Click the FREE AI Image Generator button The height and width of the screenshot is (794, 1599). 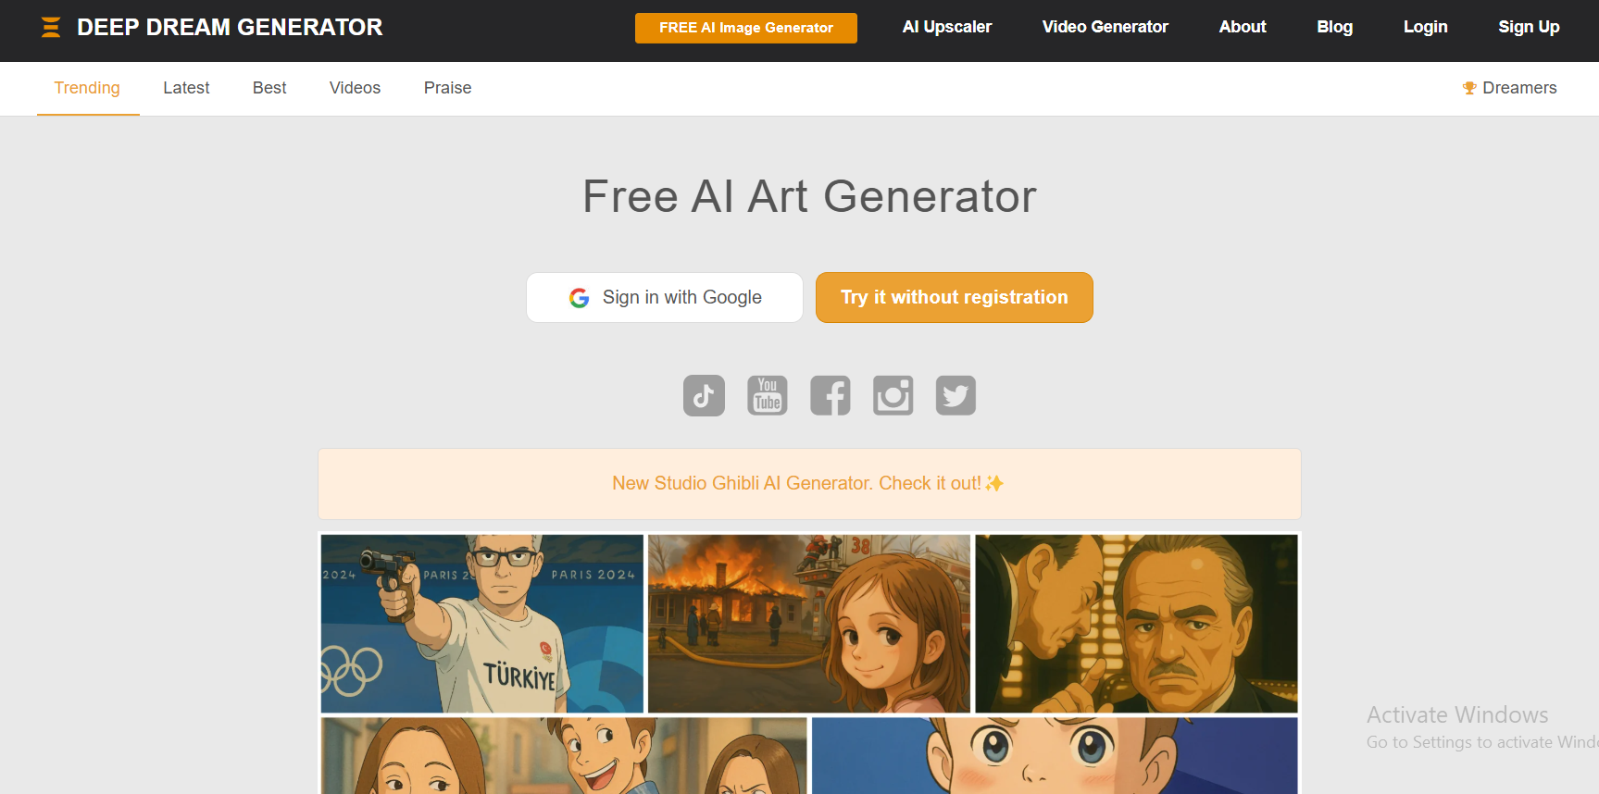click(746, 28)
